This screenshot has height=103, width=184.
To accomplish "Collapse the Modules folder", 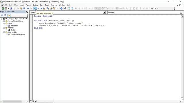I will click(4, 28).
